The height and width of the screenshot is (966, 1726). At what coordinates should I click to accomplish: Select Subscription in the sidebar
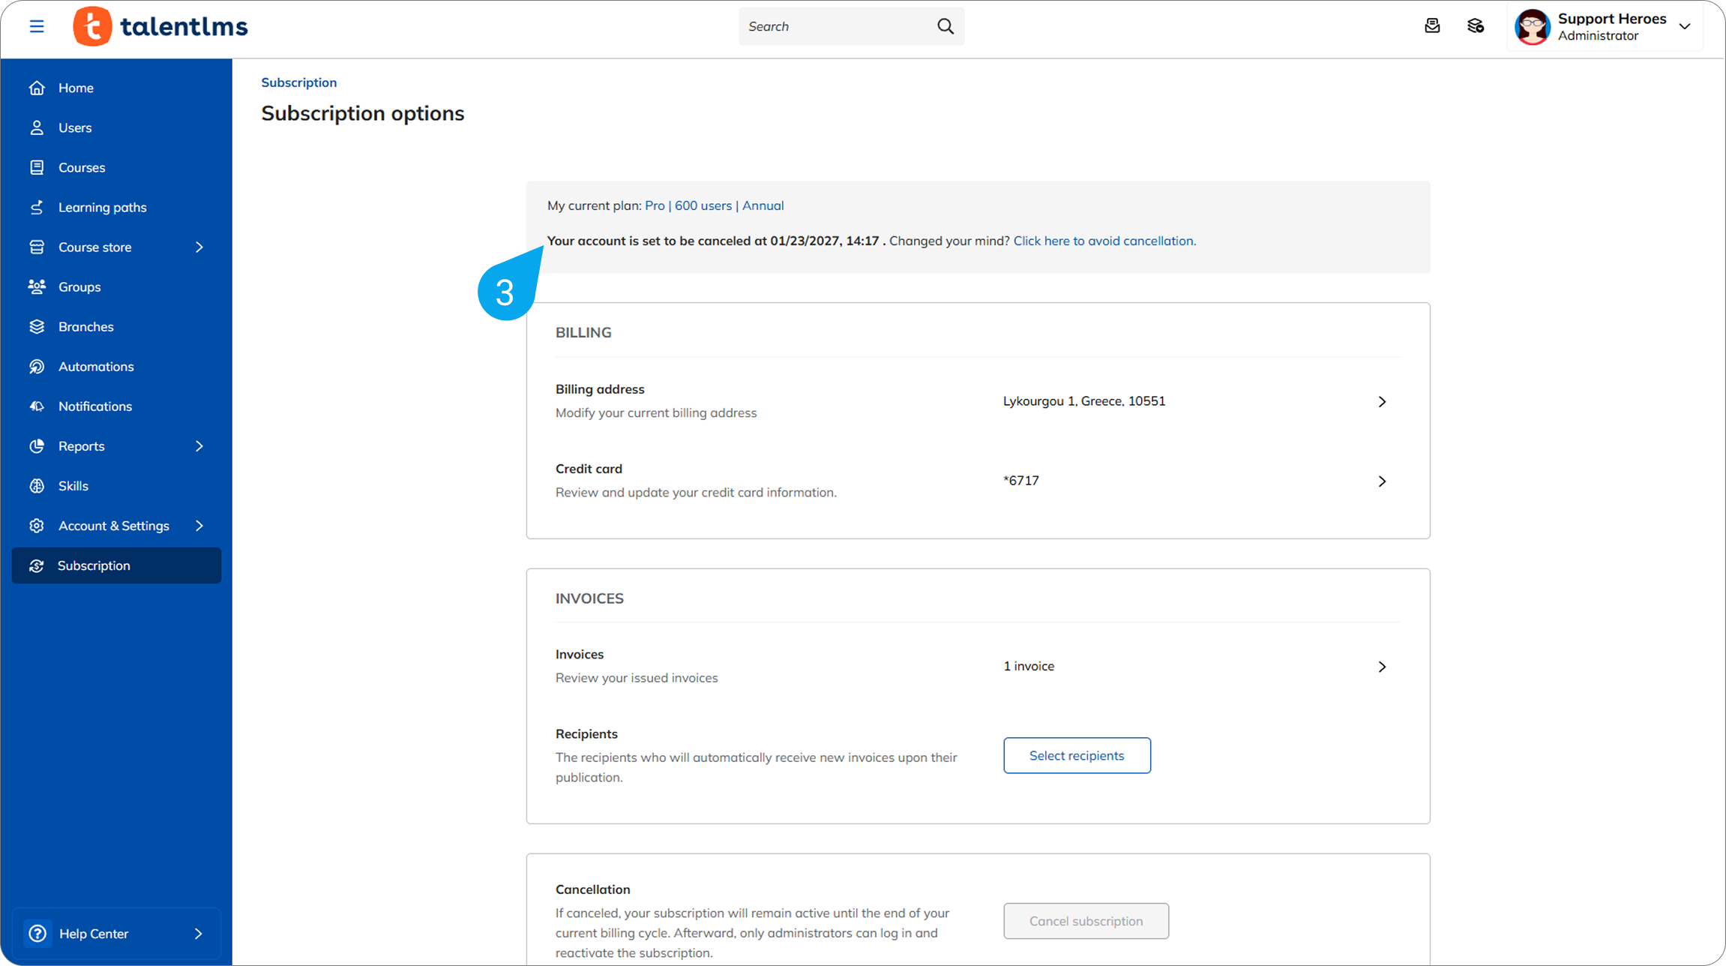[94, 565]
